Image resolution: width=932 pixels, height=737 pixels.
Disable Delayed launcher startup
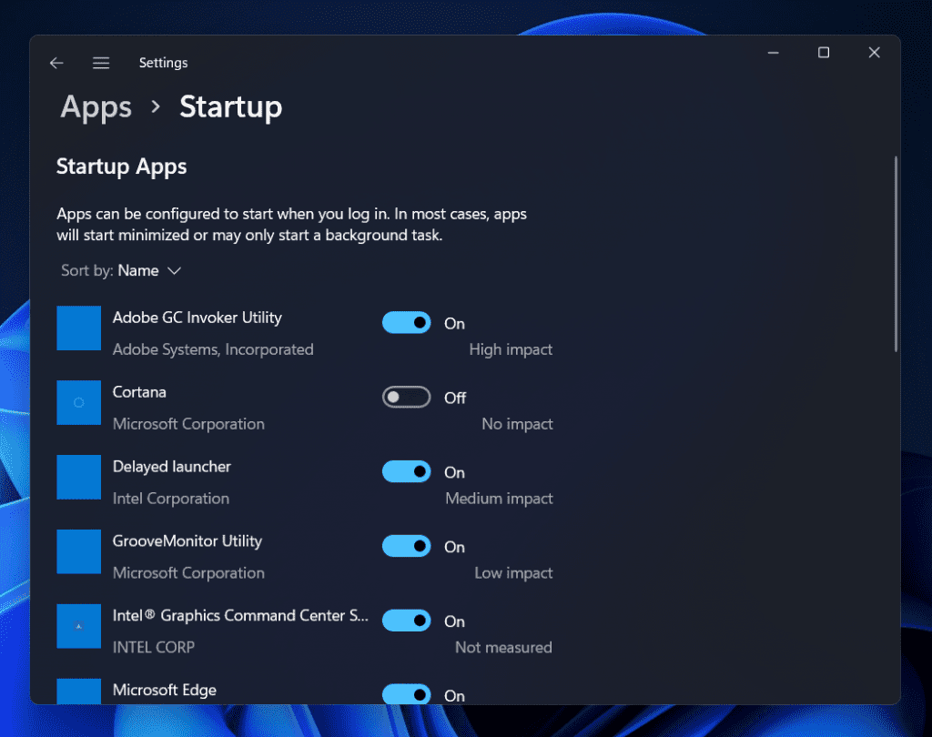click(x=406, y=471)
